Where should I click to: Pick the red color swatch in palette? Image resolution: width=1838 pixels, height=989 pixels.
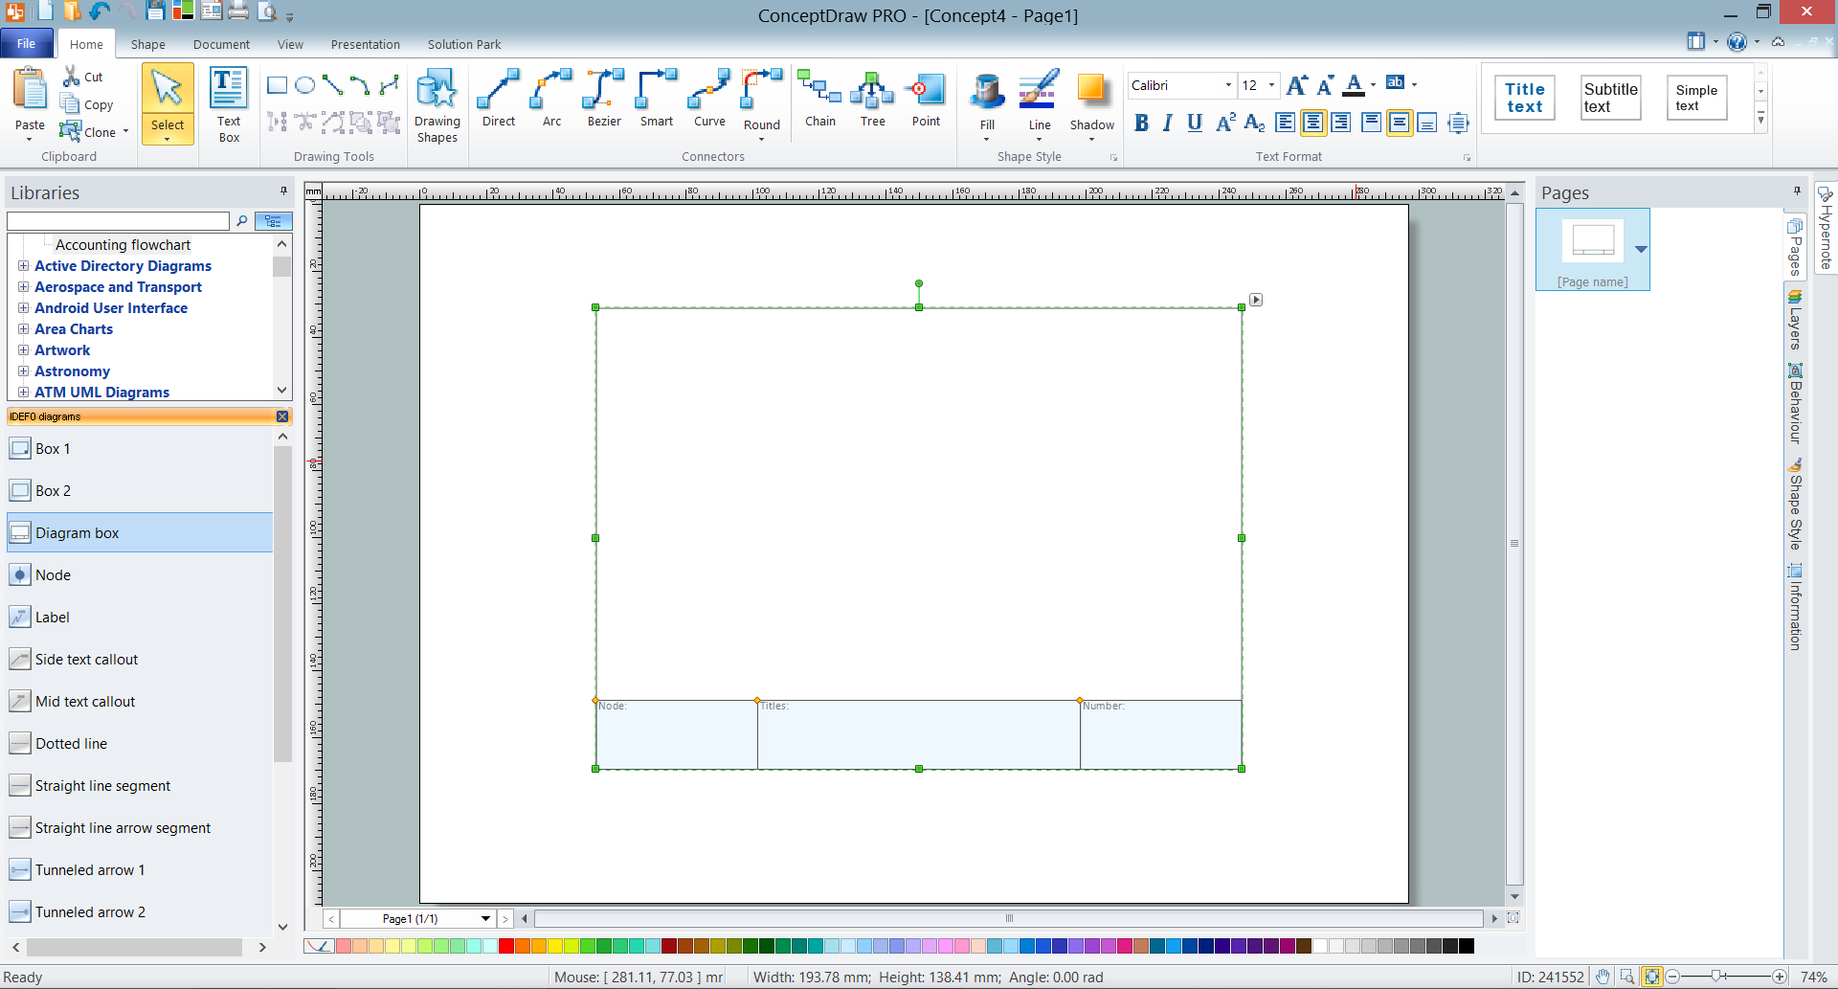tap(506, 947)
